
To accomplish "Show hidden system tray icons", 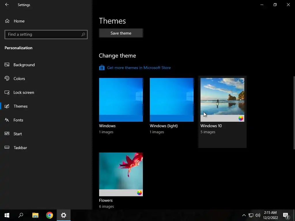I will [x=244, y=215].
